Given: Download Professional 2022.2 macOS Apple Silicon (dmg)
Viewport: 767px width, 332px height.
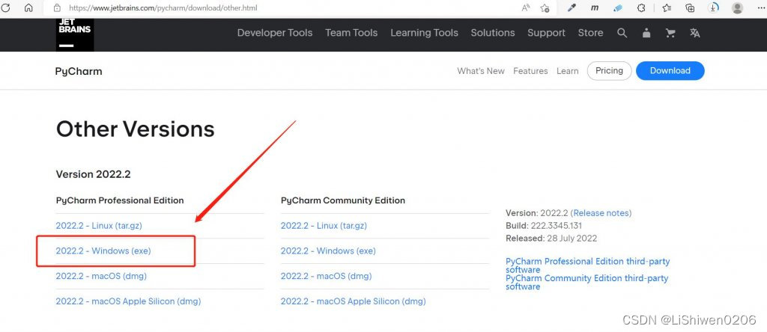Looking at the screenshot, I should (x=128, y=301).
